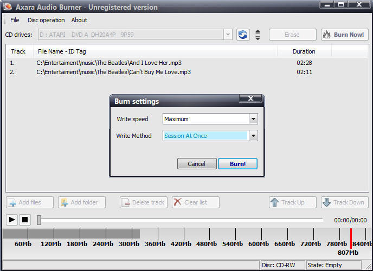Viewport: 373px width, 271px height.
Task: Play the selected track
Action: click(12, 220)
